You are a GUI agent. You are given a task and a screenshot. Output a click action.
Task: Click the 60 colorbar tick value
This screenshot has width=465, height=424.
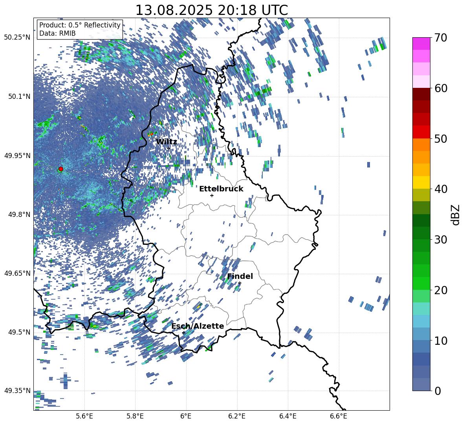(x=441, y=88)
